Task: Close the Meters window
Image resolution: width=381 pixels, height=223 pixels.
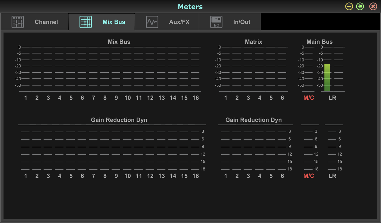Action: (x=373, y=6)
